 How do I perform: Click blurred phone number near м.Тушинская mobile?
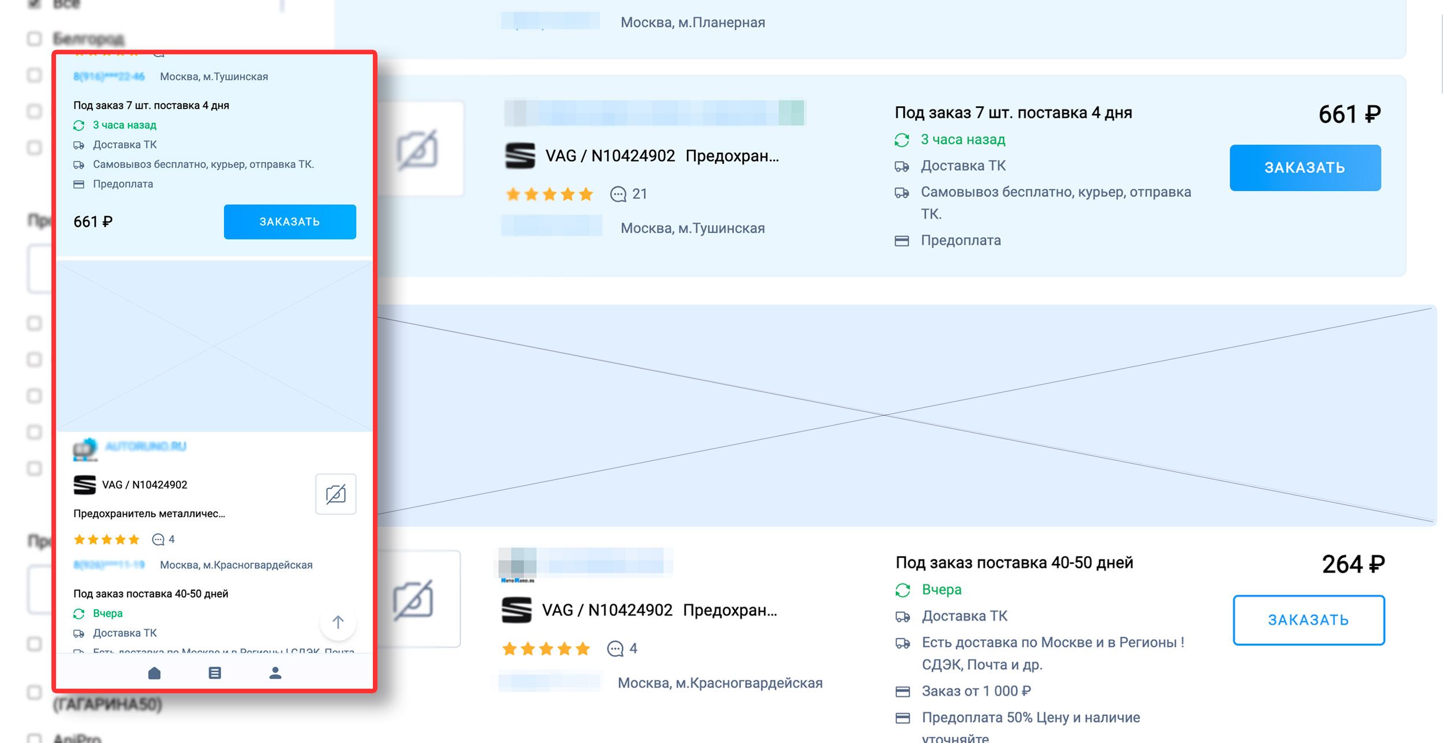[109, 77]
